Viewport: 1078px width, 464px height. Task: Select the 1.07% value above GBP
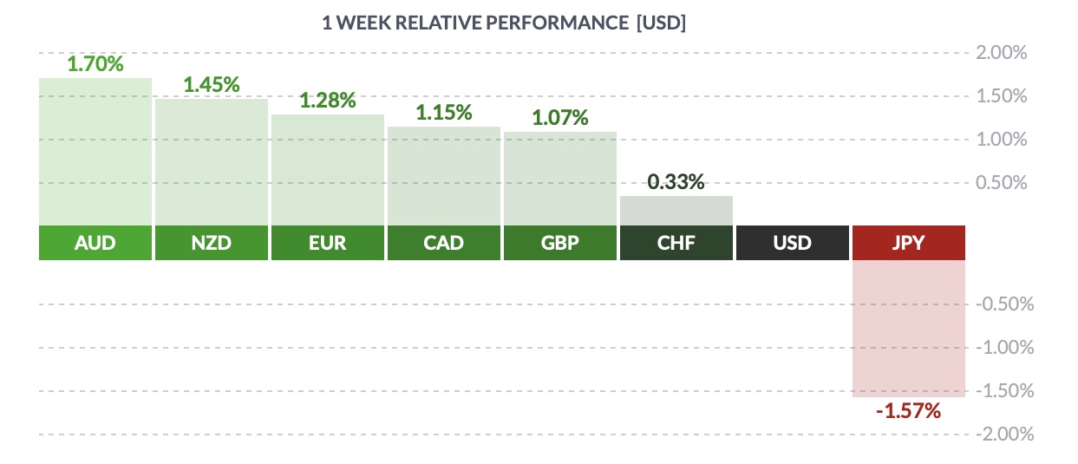tap(560, 118)
